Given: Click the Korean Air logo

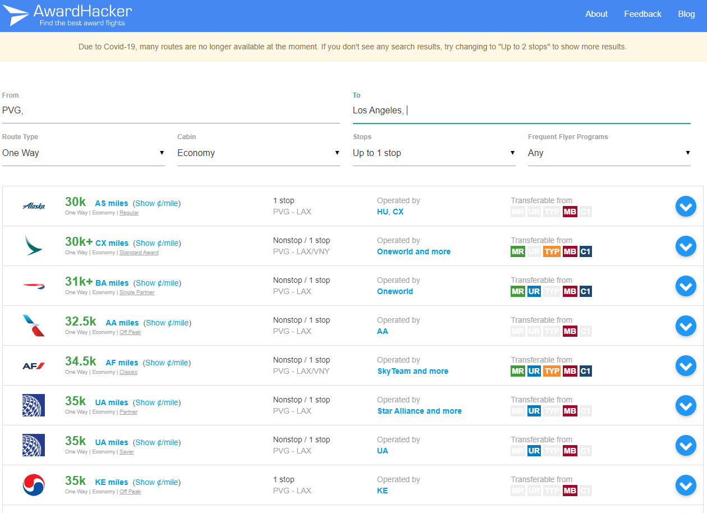Looking at the screenshot, I should 34,485.
